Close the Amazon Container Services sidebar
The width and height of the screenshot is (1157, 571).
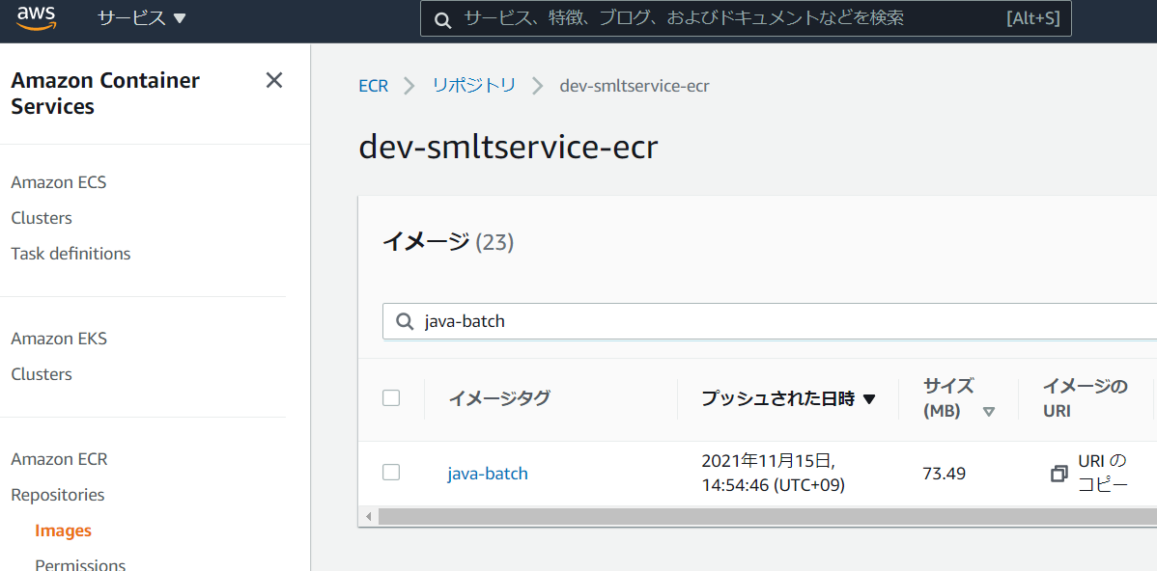(274, 81)
